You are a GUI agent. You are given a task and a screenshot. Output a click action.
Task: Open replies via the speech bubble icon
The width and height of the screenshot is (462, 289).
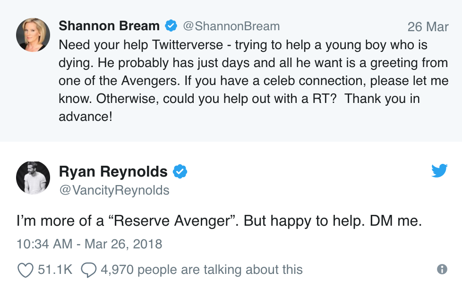[88, 270]
